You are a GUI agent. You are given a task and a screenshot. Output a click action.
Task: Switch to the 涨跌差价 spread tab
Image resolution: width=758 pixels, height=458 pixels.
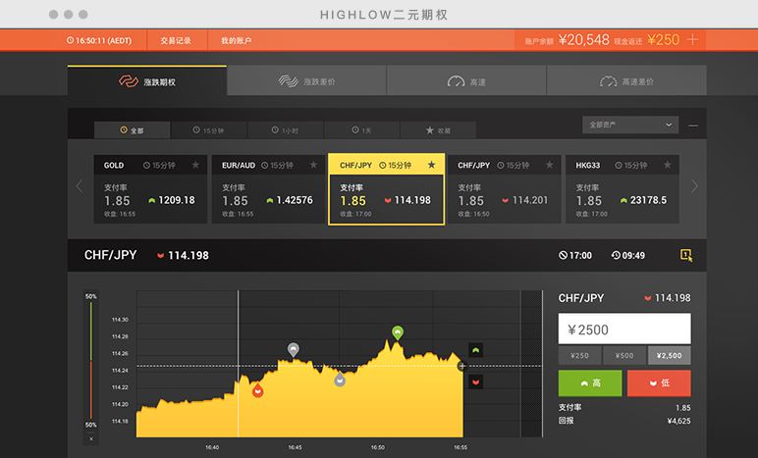coord(306,81)
